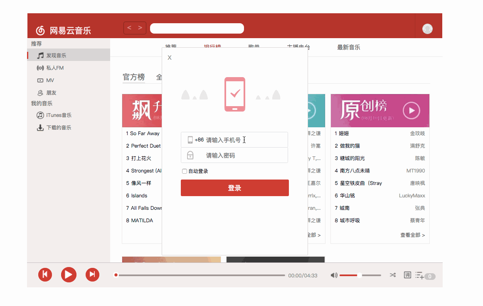This screenshot has height=306, width=483.
Task: Open 私人FM in the sidebar
Action: click(x=54, y=68)
